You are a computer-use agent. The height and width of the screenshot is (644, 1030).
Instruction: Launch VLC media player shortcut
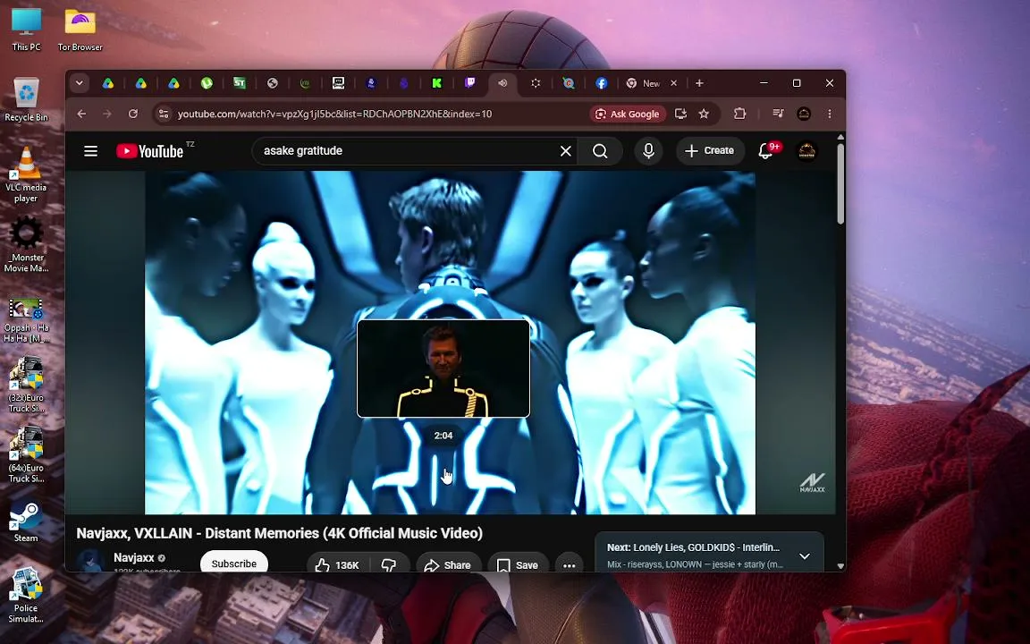click(x=26, y=174)
